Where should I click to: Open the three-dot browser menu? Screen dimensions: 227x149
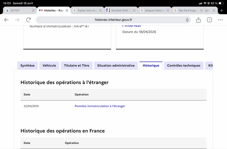(x=220, y=20)
